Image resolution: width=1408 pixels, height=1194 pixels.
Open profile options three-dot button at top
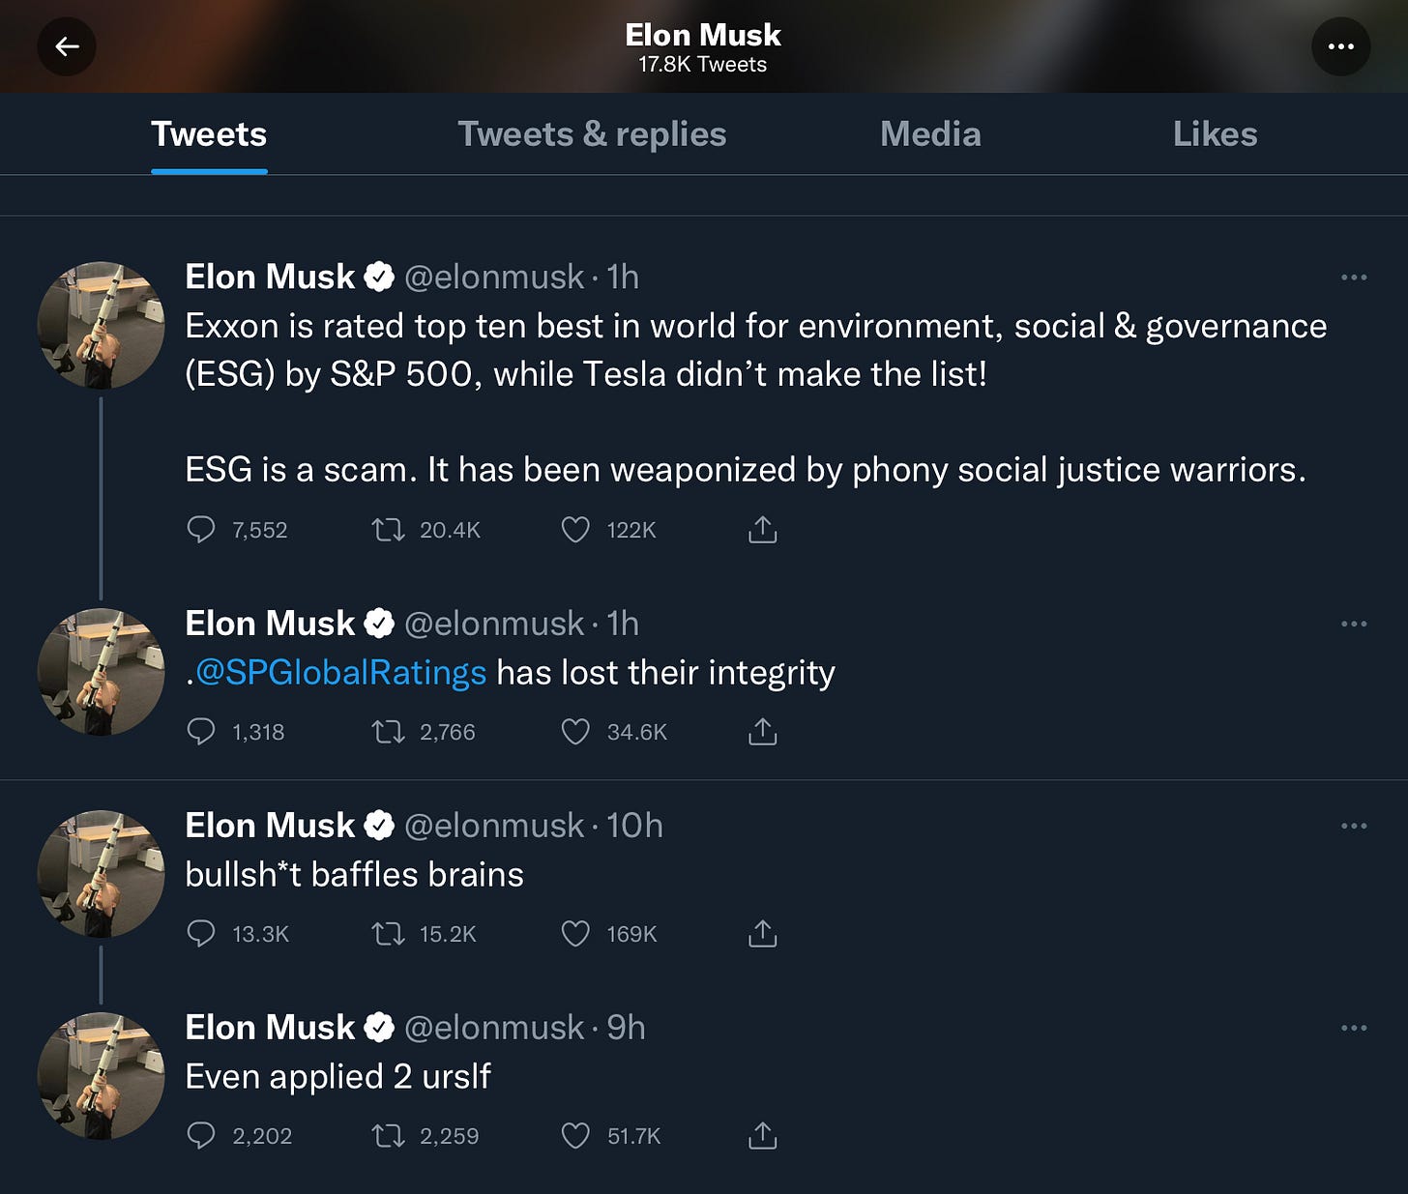pos(1340,46)
